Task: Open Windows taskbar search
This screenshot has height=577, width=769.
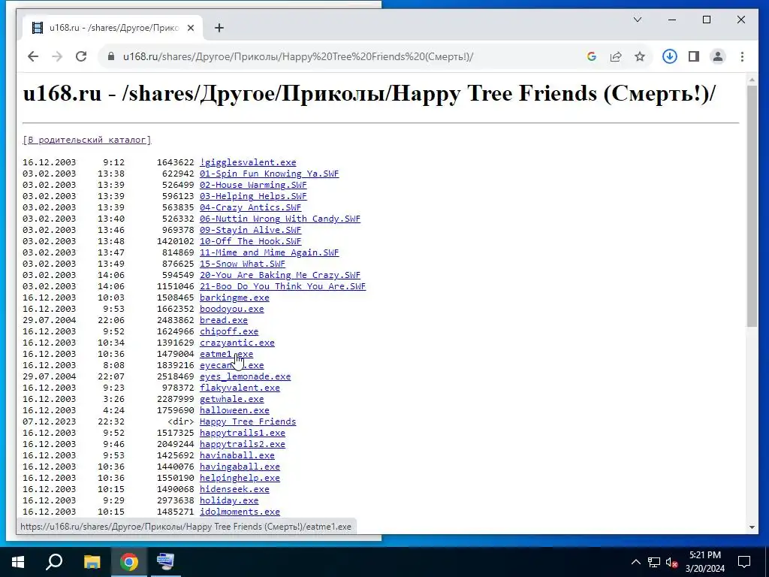Action: [54, 562]
